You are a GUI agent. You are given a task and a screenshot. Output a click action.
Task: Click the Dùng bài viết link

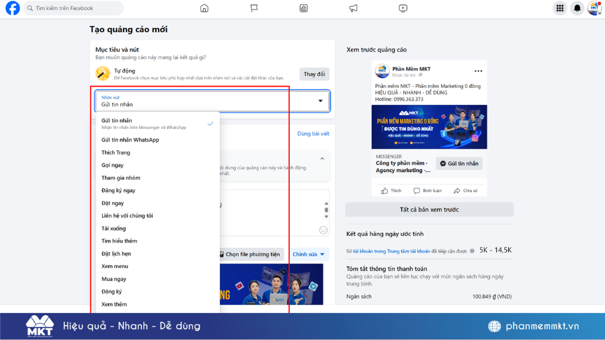click(x=313, y=134)
